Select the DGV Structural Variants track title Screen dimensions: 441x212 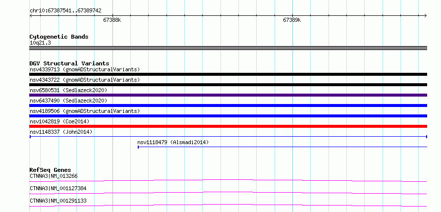click(x=69, y=63)
